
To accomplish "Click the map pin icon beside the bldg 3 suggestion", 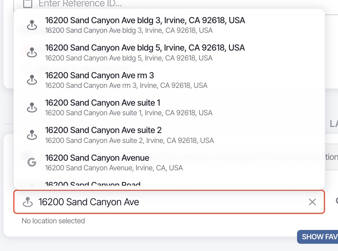I will coord(32,25).
